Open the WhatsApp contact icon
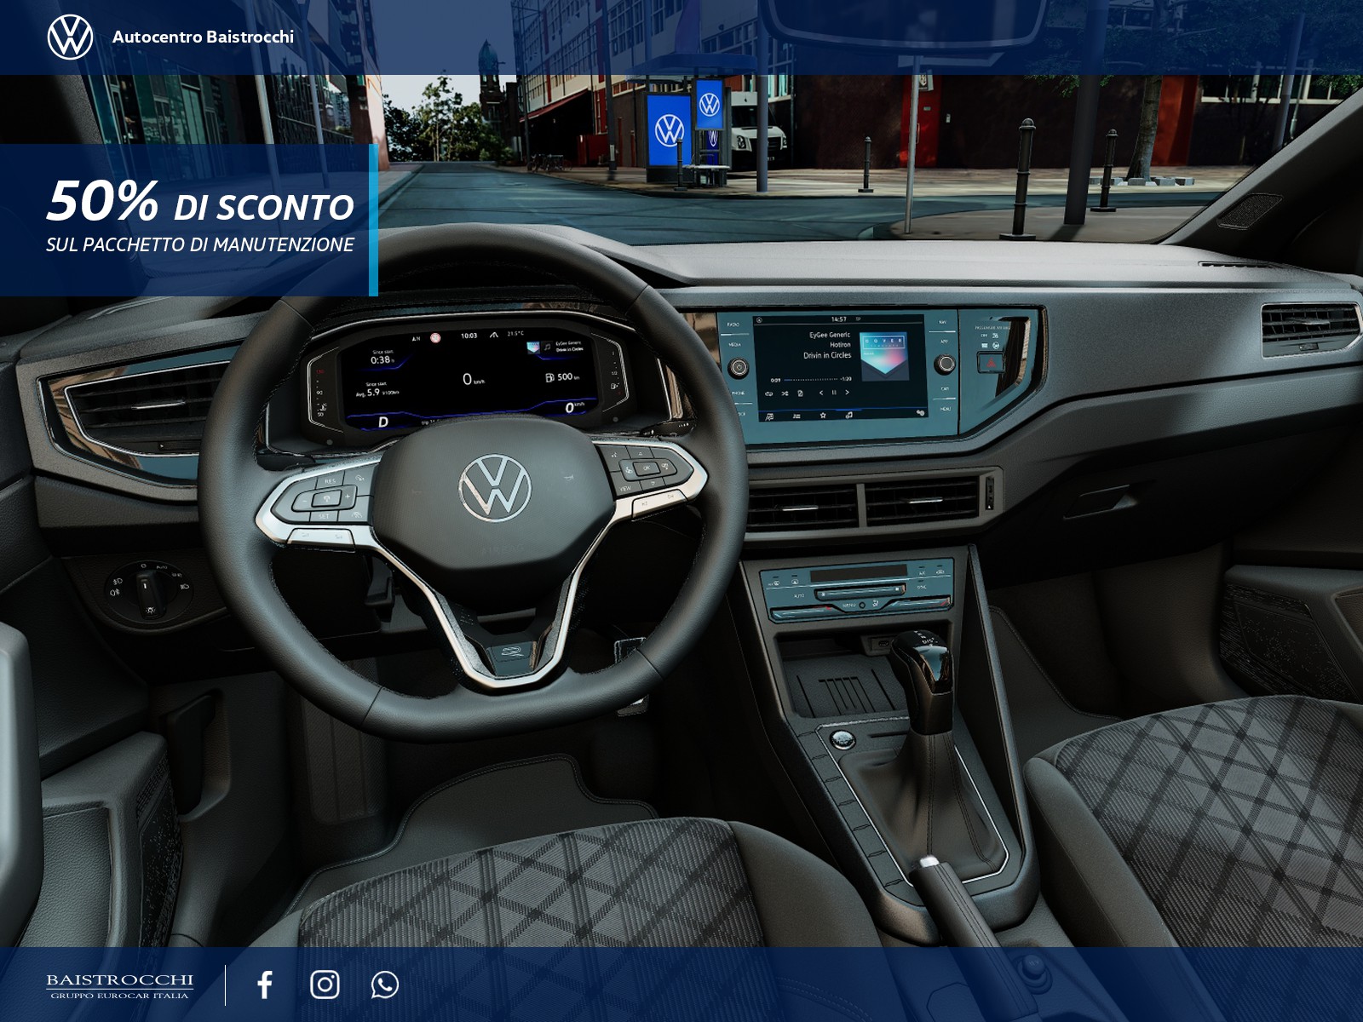This screenshot has height=1022, width=1363. click(385, 985)
